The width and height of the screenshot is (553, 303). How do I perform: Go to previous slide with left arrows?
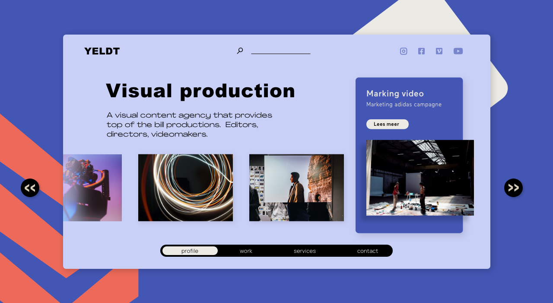click(30, 188)
